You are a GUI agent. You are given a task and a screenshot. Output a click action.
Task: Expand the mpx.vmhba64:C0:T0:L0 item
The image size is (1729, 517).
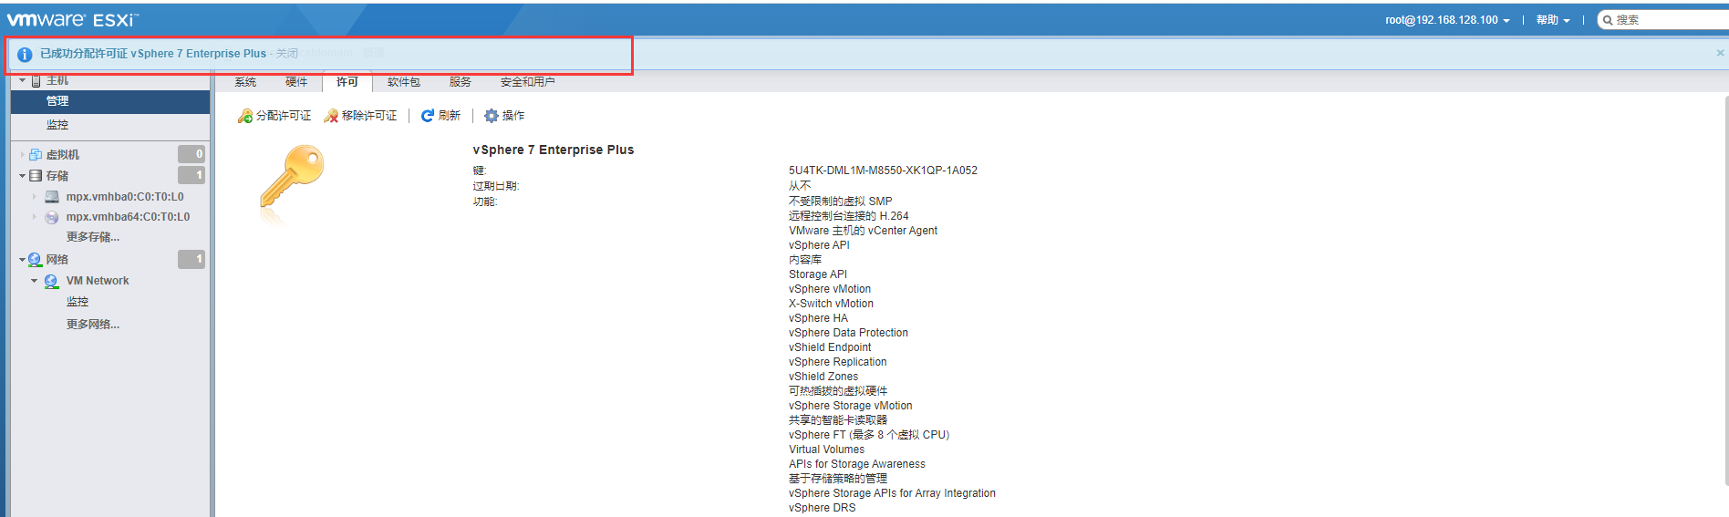coord(35,217)
